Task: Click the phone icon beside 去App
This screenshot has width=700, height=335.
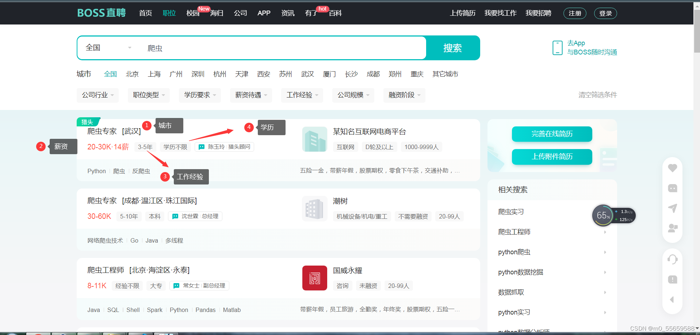Action: (x=557, y=48)
